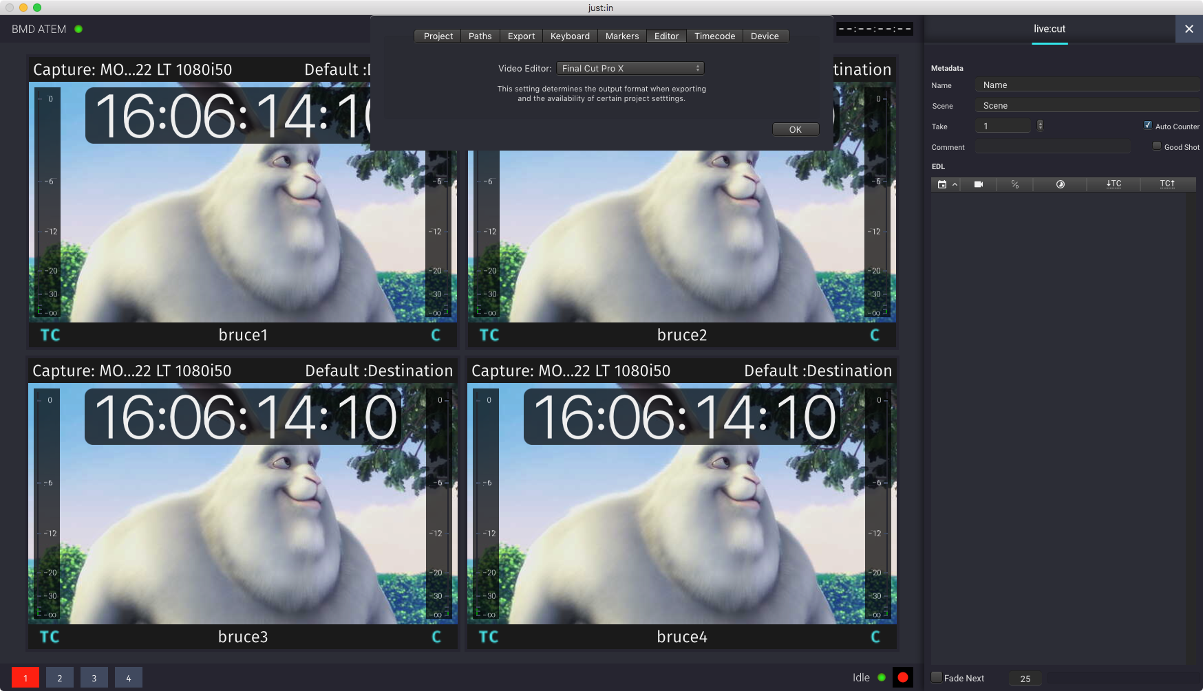Viewport: 1203px width, 691px height.
Task: Open the Timecode preferences tab
Action: pos(714,36)
